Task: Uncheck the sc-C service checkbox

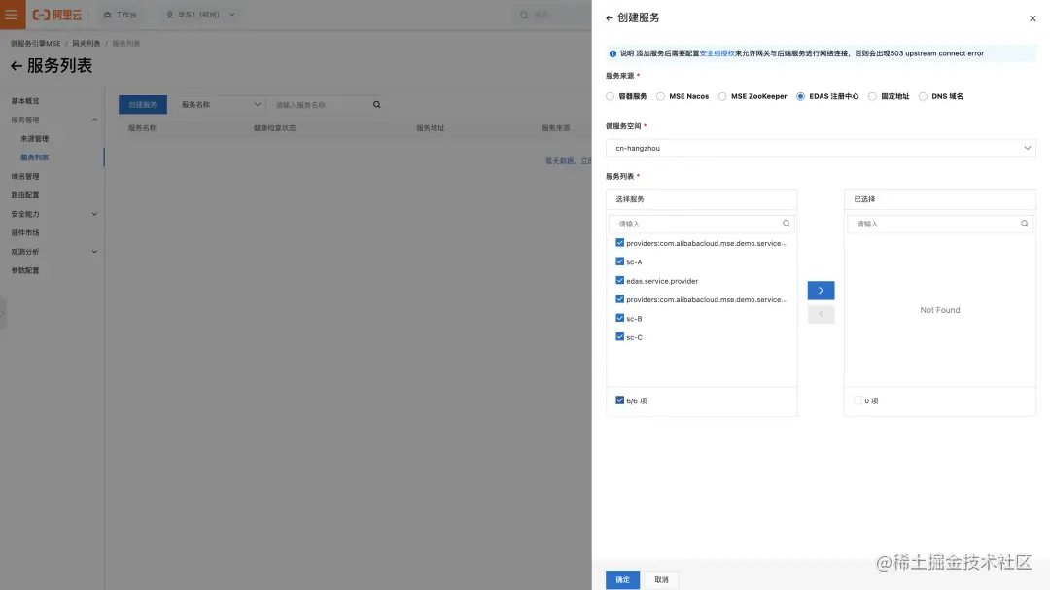Action: [x=620, y=337]
